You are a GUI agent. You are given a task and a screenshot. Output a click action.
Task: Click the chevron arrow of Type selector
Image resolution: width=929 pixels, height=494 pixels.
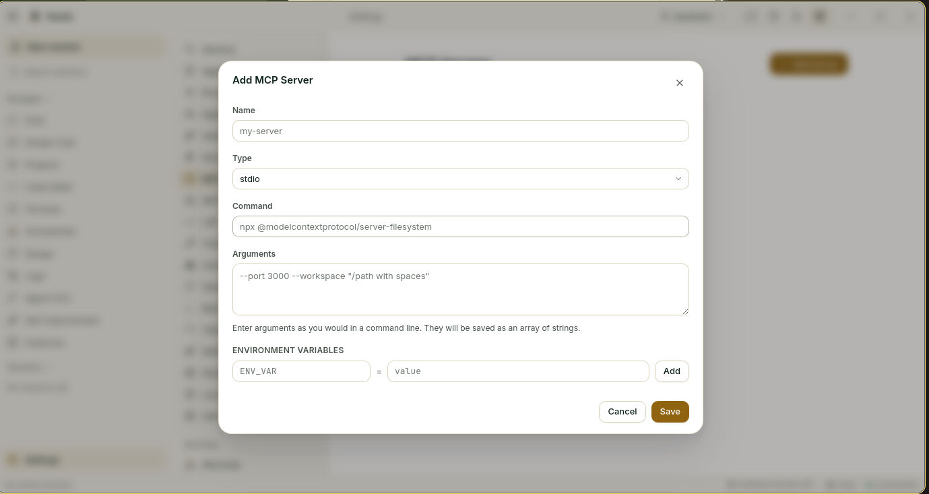click(x=678, y=179)
